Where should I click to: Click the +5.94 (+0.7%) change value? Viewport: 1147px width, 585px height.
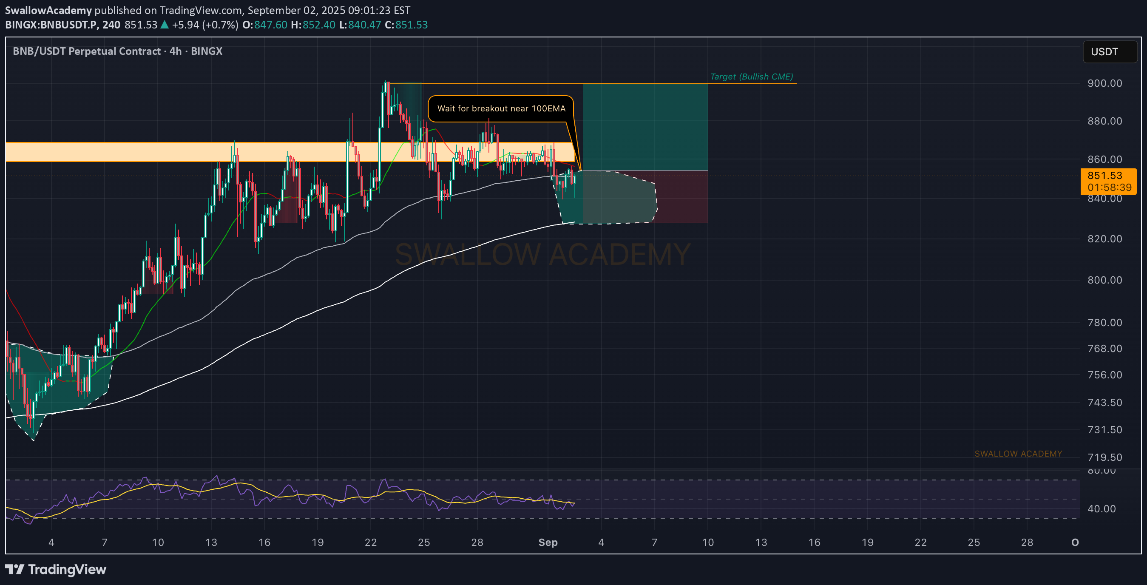[x=205, y=25]
